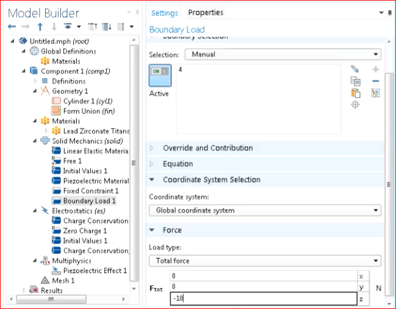The height and width of the screenshot is (309, 396).
Task: Click the Ftot x component input field
Action: pyautogui.click(x=264, y=275)
